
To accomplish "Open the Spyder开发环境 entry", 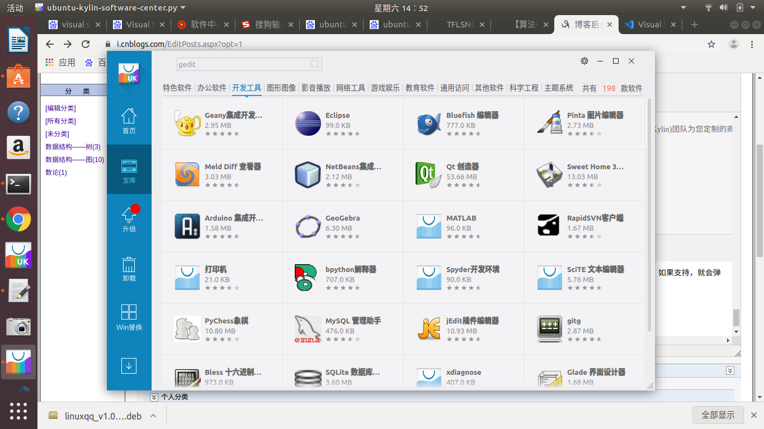I will coord(463,277).
